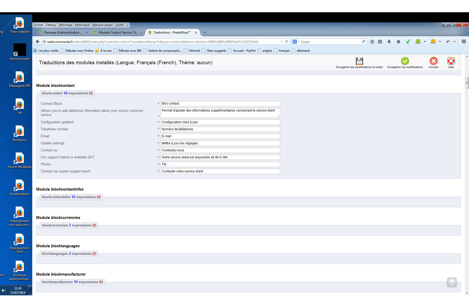Open the Accueil - PayPal bookmark
The height and width of the screenshot is (299, 469).
pyautogui.click(x=242, y=51)
